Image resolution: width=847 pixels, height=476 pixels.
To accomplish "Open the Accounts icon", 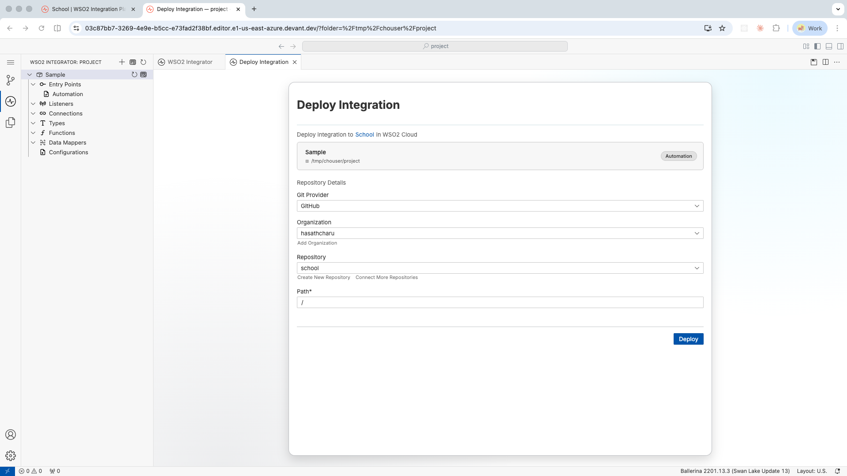I will tap(11, 435).
